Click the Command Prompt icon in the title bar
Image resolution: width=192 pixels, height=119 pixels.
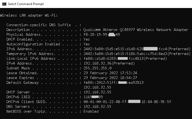click(x=4, y=4)
